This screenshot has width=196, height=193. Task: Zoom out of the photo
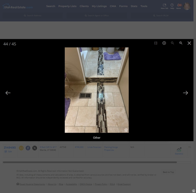point(172,43)
